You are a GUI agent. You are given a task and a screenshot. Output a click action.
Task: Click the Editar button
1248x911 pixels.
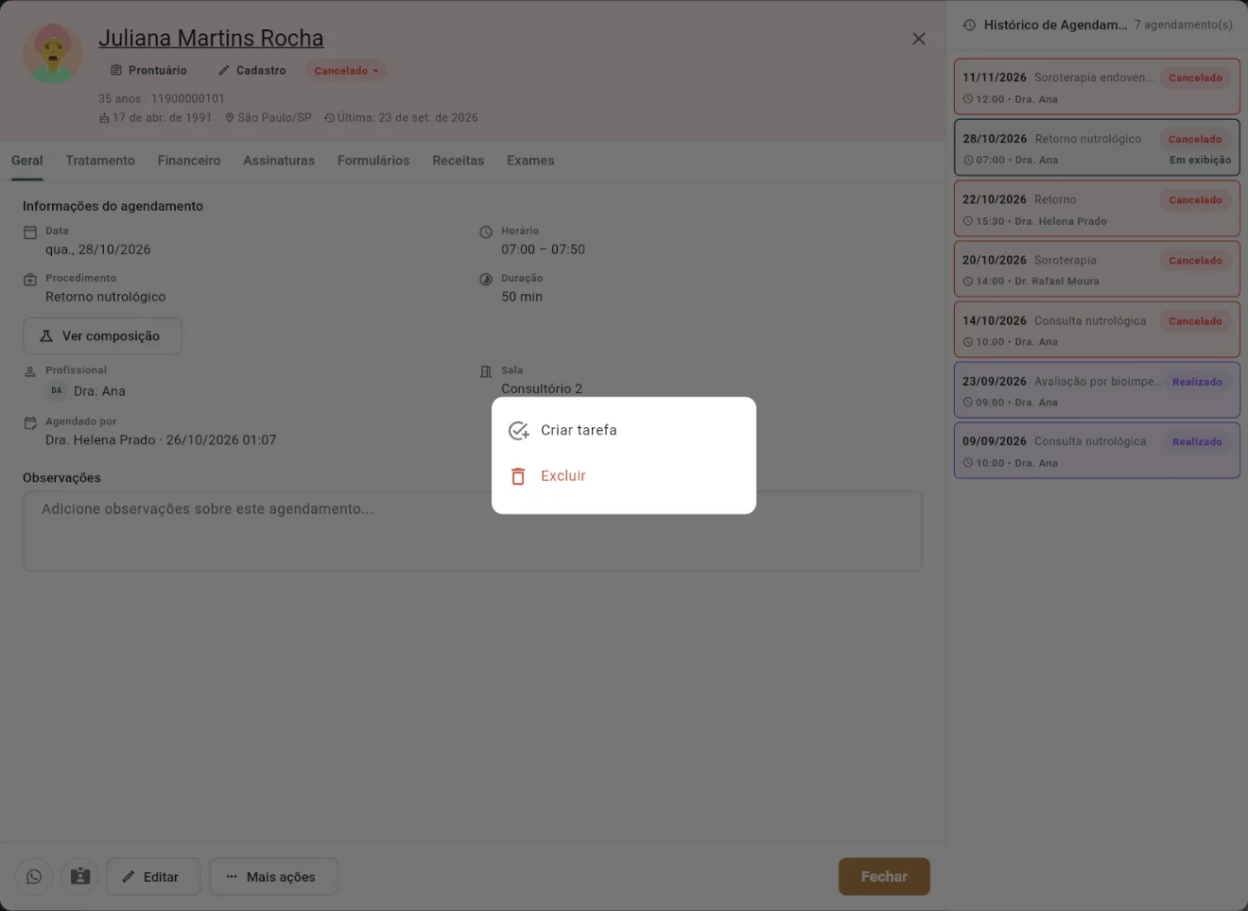tap(153, 877)
